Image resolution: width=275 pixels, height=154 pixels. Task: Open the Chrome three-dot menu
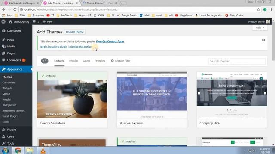point(271,9)
